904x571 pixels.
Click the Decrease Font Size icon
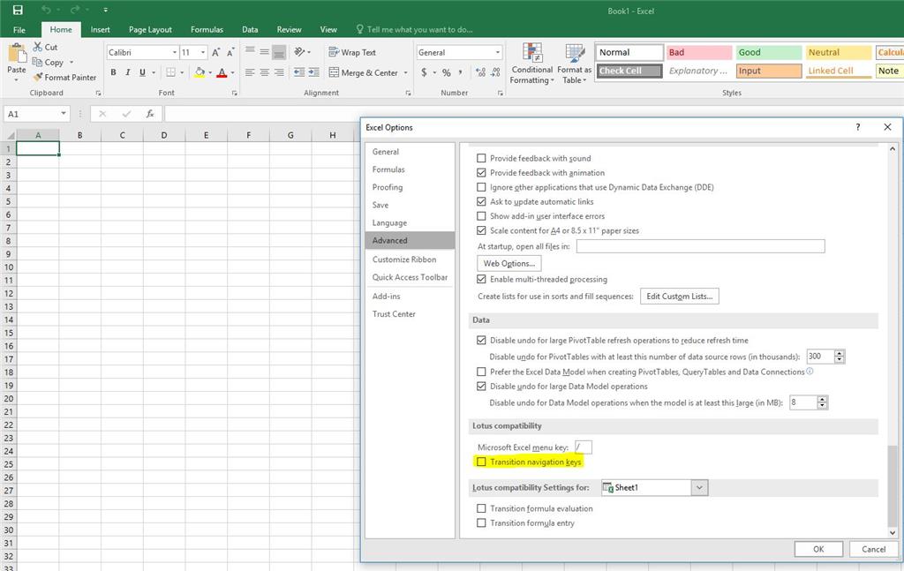(x=230, y=52)
